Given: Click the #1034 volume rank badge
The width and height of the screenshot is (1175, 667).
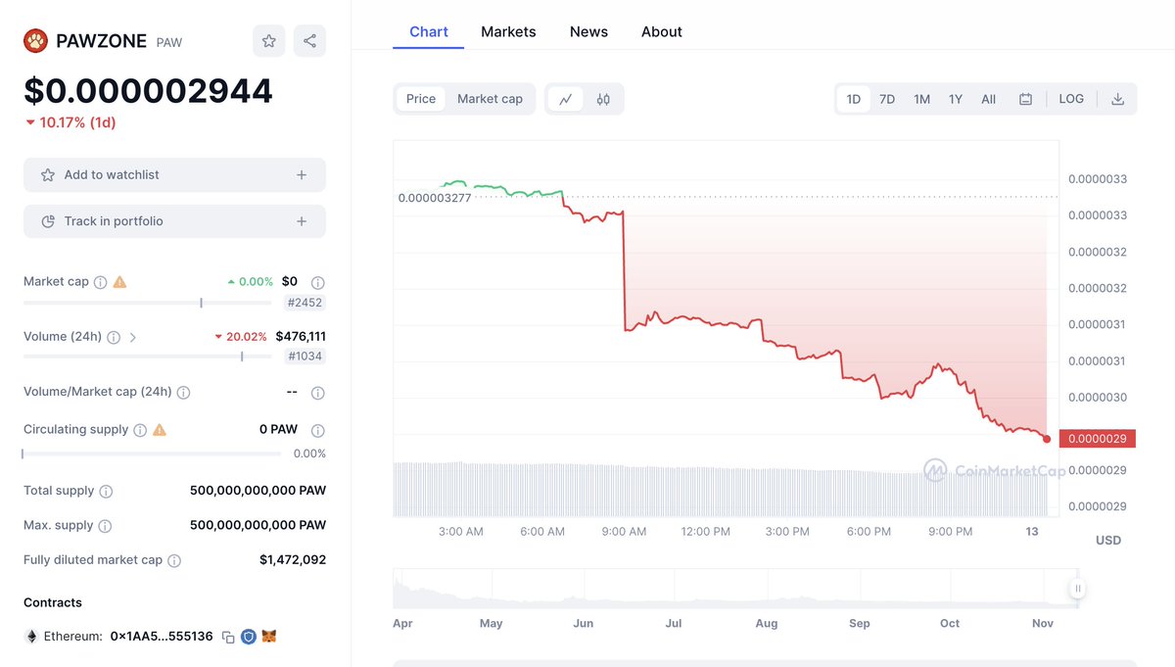Looking at the screenshot, I should pos(305,357).
